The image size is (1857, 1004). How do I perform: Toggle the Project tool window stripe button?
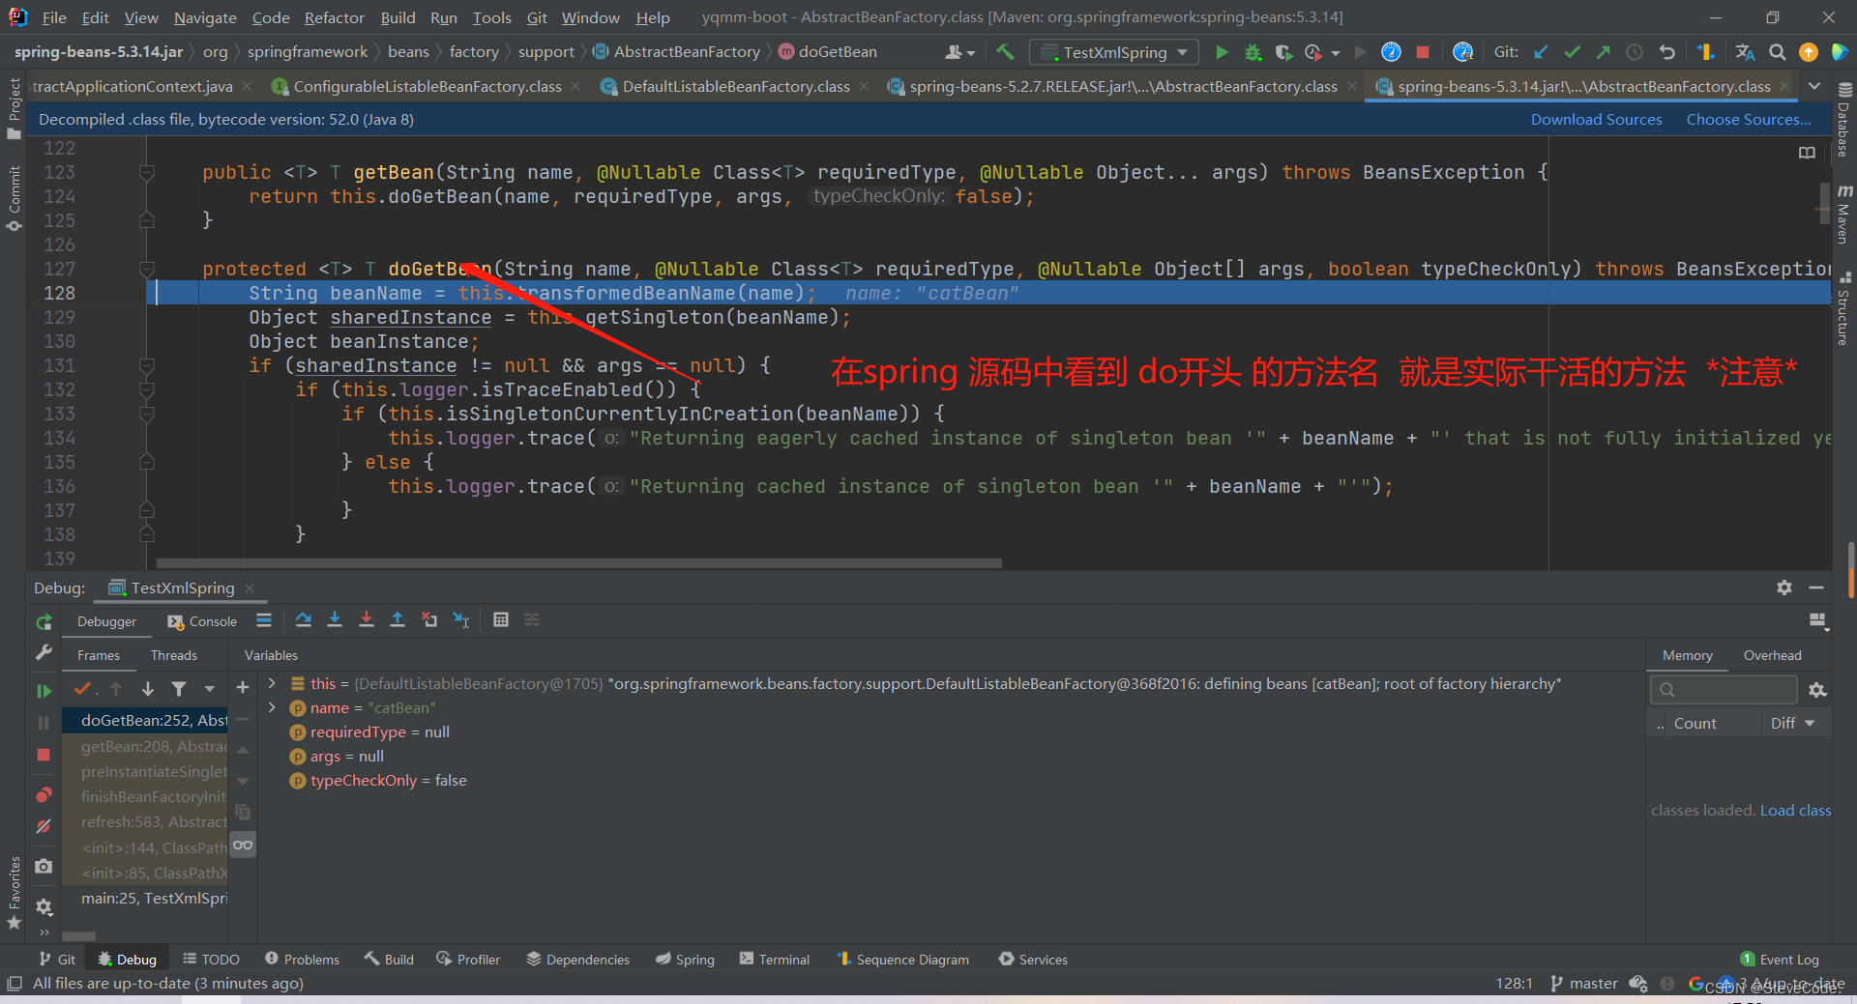point(14,108)
